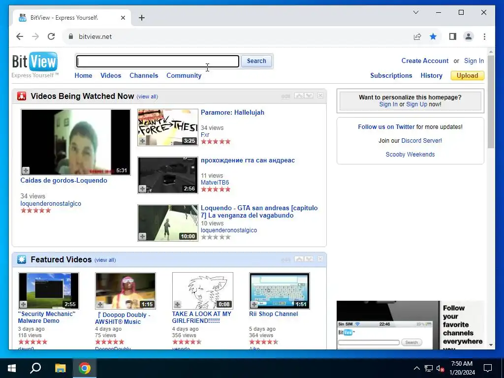Move Featured Videos module up

[x=299, y=259]
